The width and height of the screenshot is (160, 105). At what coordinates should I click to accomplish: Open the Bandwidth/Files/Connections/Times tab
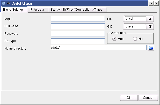pos(76,10)
